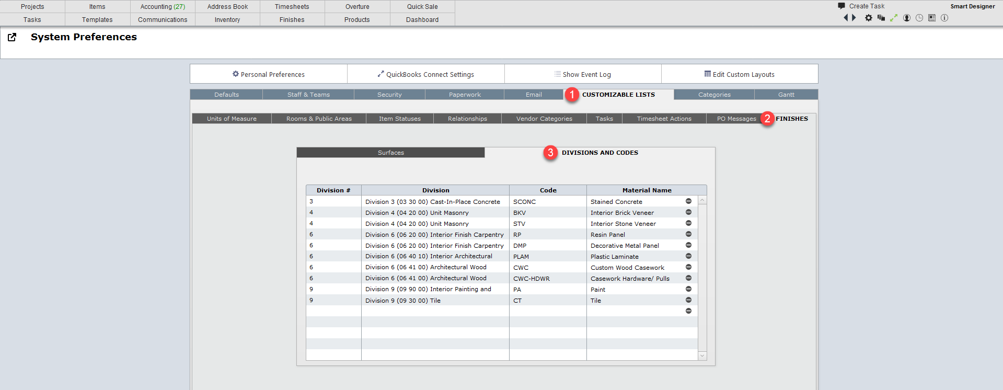Open the Items menu
The width and height of the screenshot is (1003, 390).
pos(97,7)
